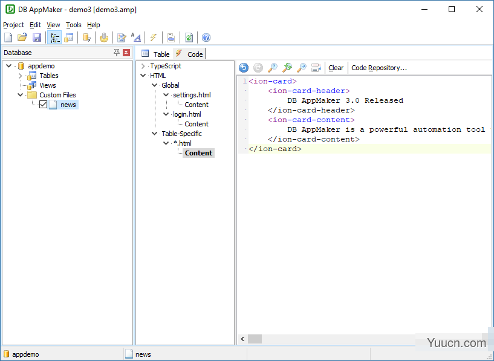Click the Clear button in code toolbar
The width and height of the screenshot is (494, 361).
[336, 68]
